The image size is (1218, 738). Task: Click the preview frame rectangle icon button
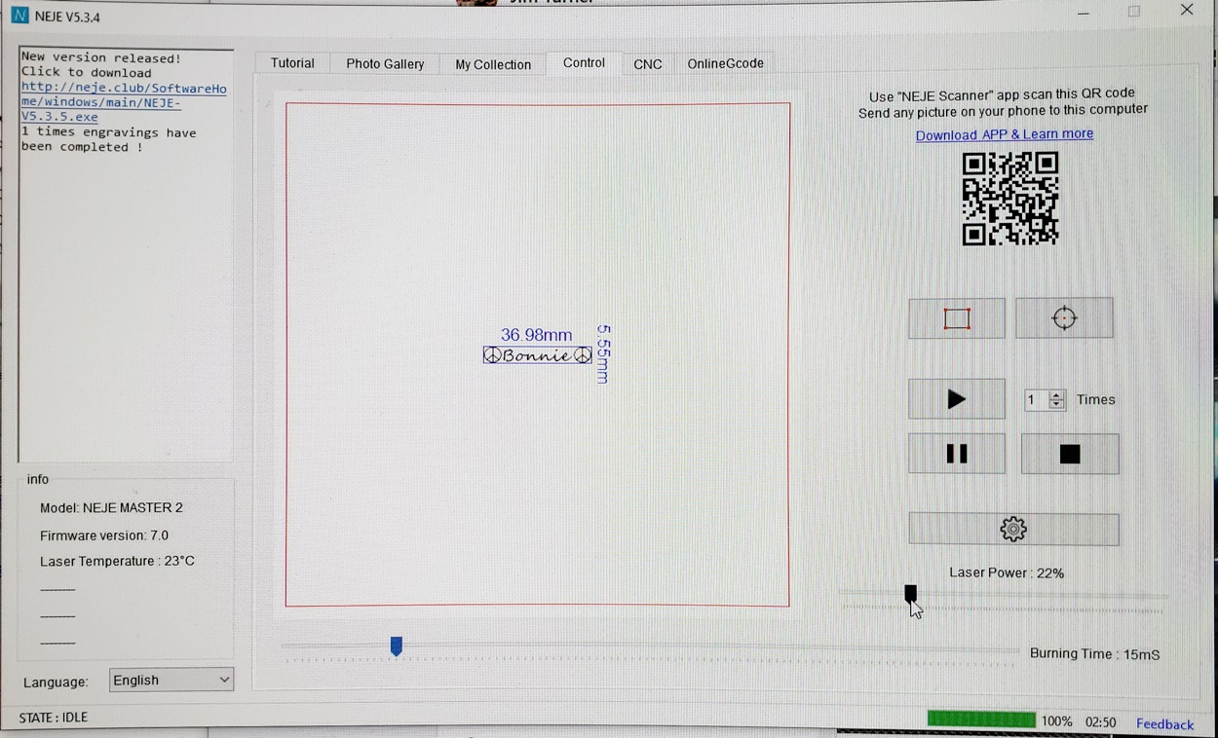(956, 318)
